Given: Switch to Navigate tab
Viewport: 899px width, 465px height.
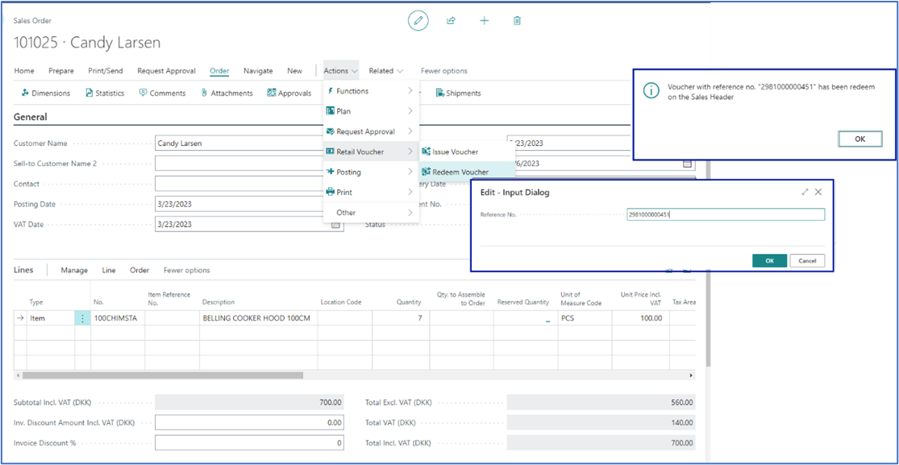Looking at the screenshot, I should coord(258,71).
